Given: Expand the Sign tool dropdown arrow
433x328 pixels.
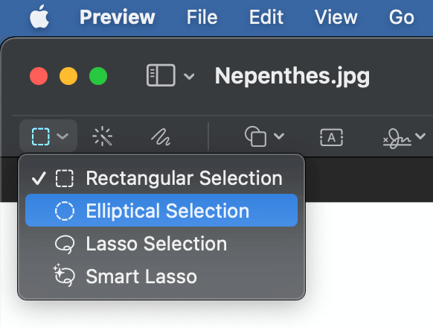Looking at the screenshot, I should point(420,136).
